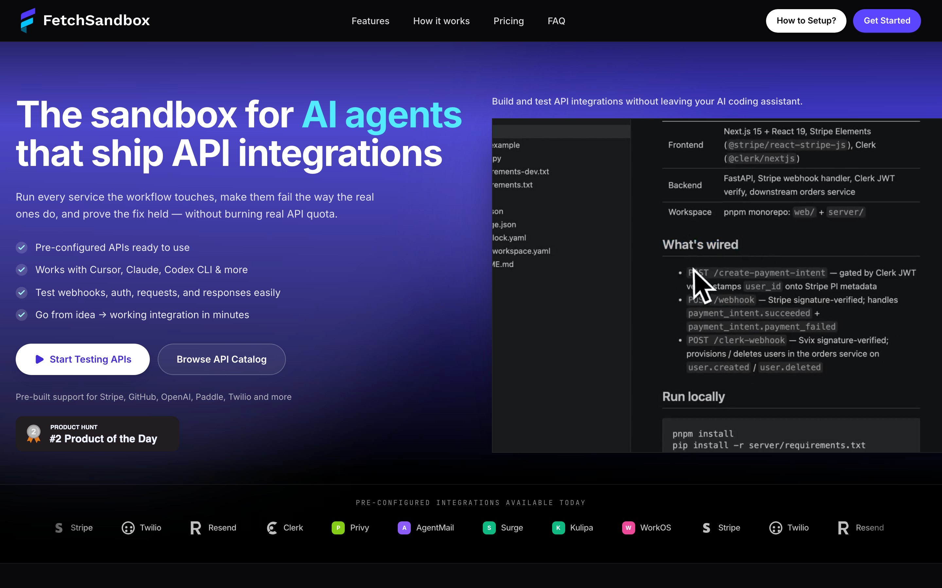Click the Frontend row label
942x588 pixels.
pyautogui.click(x=686, y=145)
